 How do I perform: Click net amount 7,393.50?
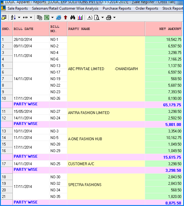(163, 92)
